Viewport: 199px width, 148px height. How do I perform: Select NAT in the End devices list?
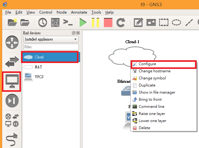(51, 67)
